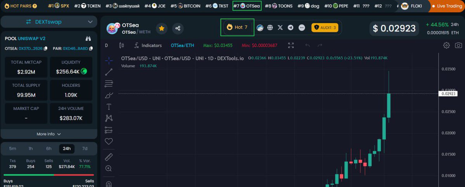Undo the last chart action

[308, 45]
